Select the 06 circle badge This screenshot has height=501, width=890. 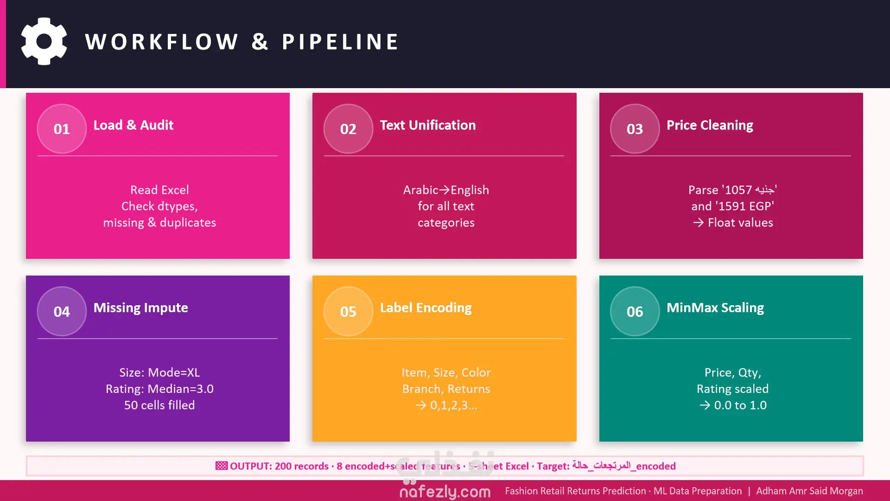pos(635,311)
